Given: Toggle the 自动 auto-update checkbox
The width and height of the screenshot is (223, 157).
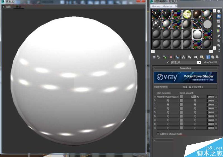Looking at the screenshot, I should click(x=3, y=7).
